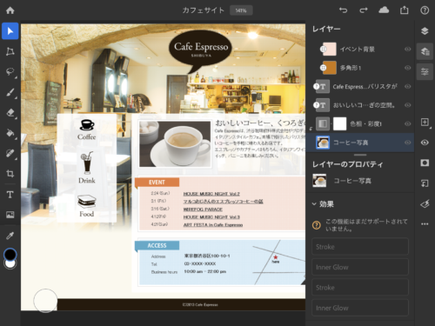This screenshot has height=326, width=435.
Task: Click the レイヤーのプロパティ heading
Action: click(347, 164)
